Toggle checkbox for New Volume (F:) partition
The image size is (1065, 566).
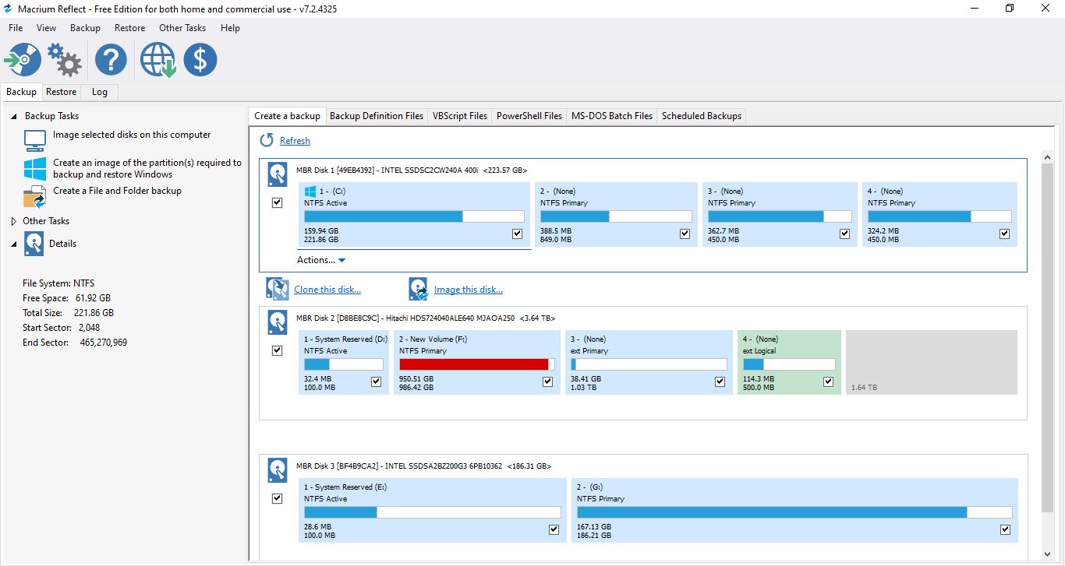(x=547, y=381)
